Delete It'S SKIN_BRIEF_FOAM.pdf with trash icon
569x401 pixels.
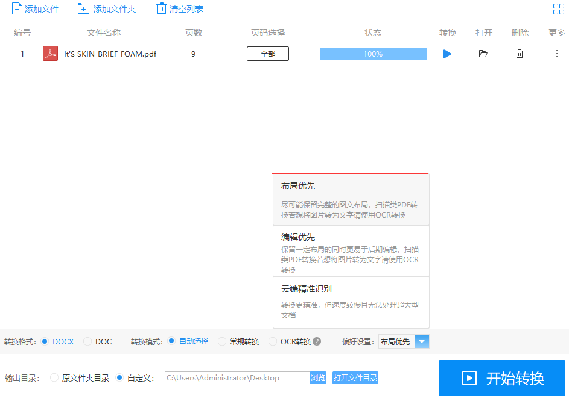pyautogui.click(x=519, y=54)
